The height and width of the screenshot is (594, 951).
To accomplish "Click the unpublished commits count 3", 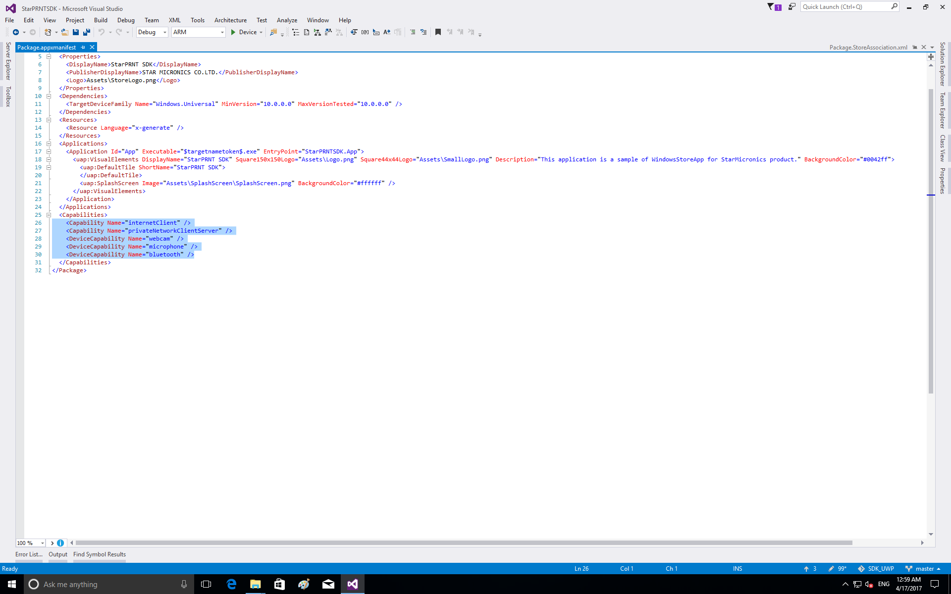I will (x=810, y=569).
